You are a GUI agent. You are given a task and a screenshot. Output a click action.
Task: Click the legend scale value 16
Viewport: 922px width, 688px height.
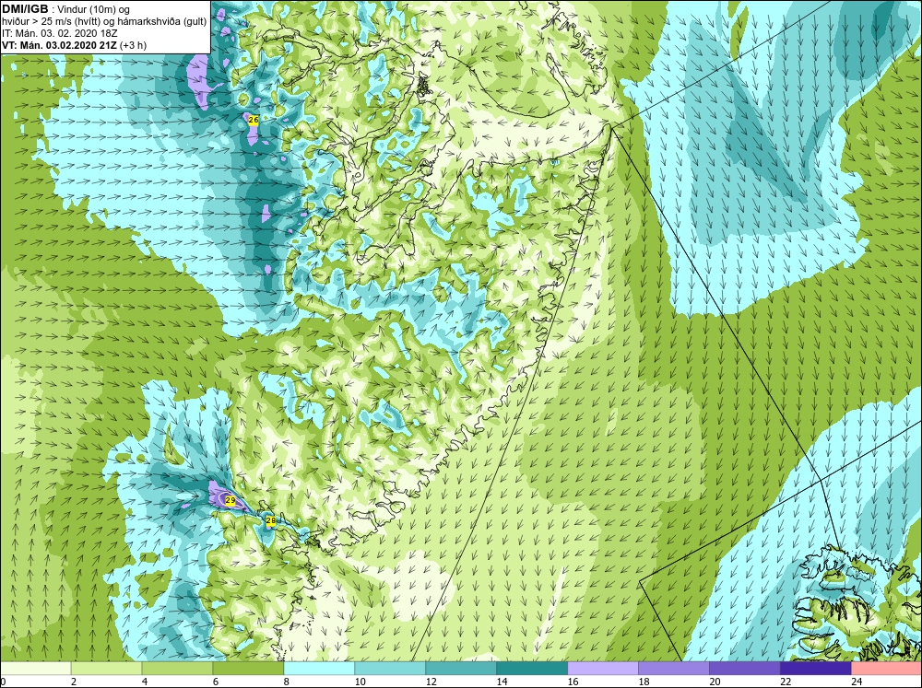pos(573,682)
